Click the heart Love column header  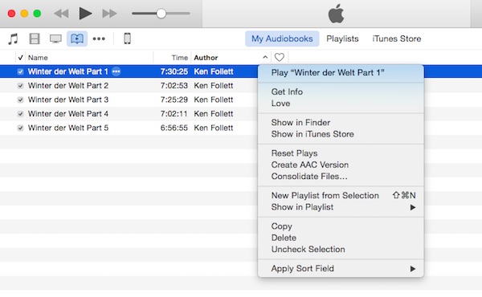click(x=279, y=57)
